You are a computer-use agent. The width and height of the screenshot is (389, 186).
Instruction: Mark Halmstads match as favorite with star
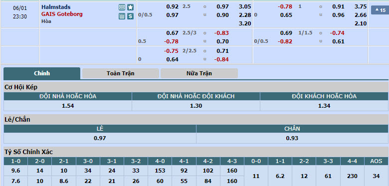pos(131,7)
